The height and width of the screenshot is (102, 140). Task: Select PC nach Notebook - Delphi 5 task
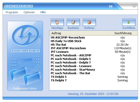(71, 59)
